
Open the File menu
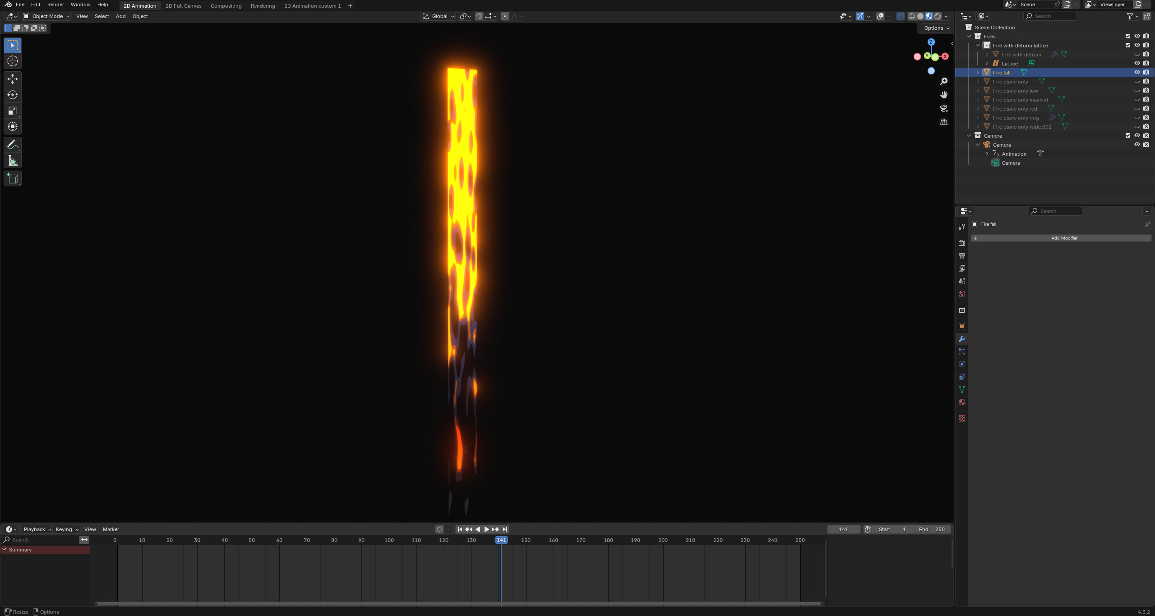(20, 5)
